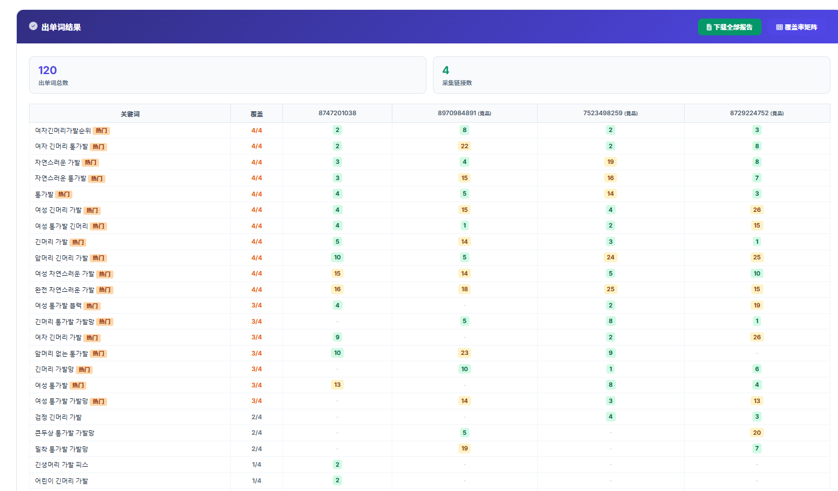Click rank badge 22 in 여자 긴머리 통가발 row
This screenshot has width=838, height=491.
[465, 146]
